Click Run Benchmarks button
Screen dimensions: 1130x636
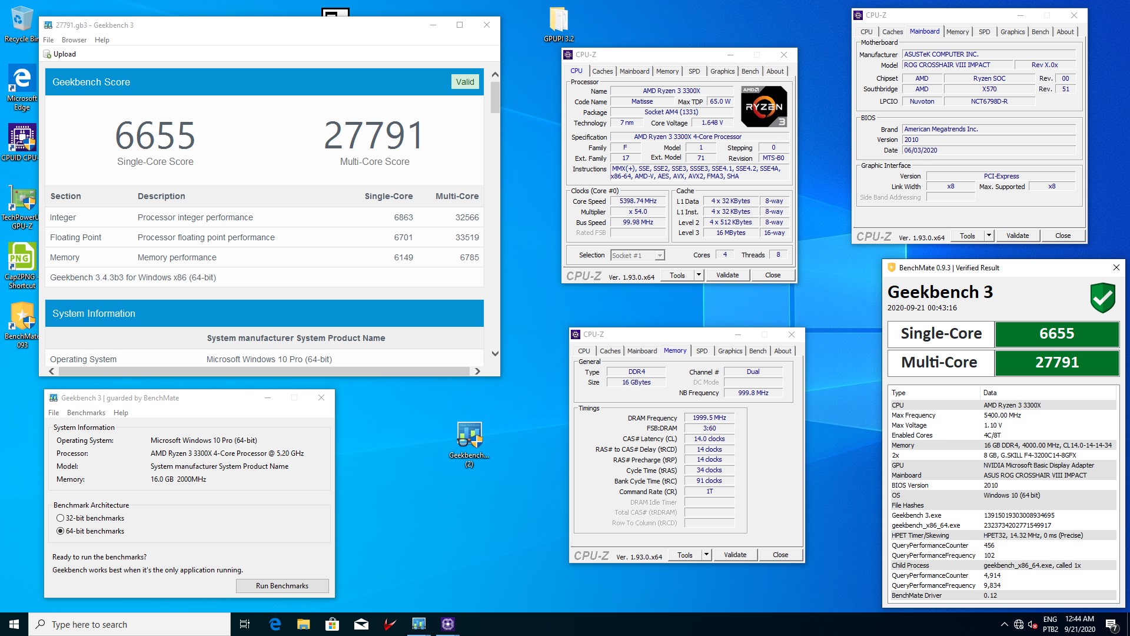click(282, 586)
